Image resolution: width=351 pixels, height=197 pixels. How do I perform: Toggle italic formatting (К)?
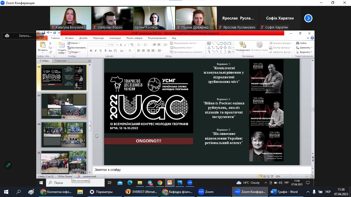click(x=96, y=51)
